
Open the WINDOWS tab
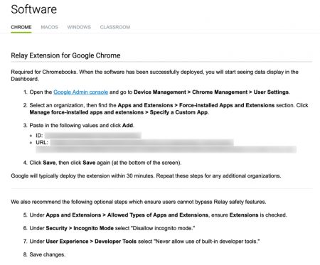(79, 27)
